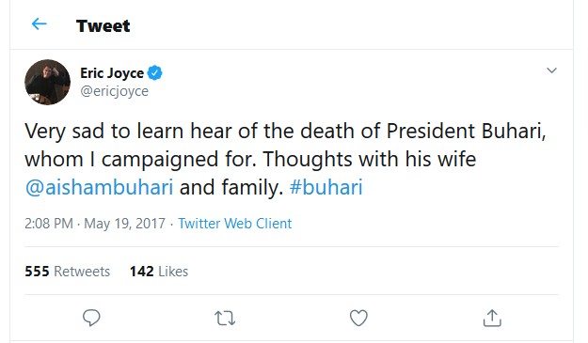Screen dimensions: 588x343
Task: Open the Eric Joyce display name link
Action: (112, 73)
